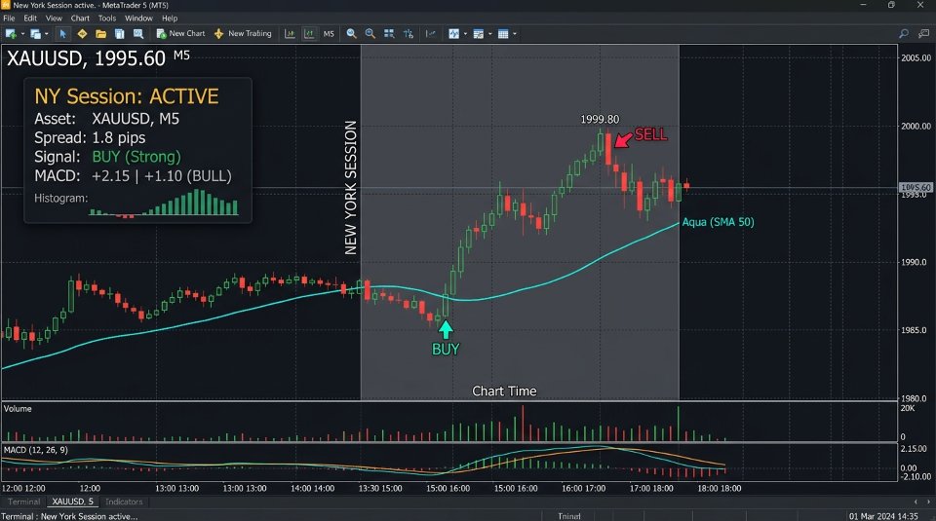Image resolution: width=936 pixels, height=521 pixels.
Task: Open the Window menu
Action: 138,19
